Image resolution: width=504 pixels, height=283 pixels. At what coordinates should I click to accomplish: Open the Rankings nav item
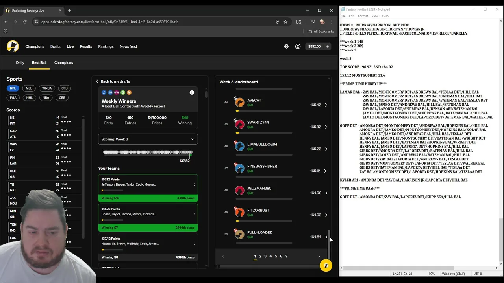[x=106, y=46]
